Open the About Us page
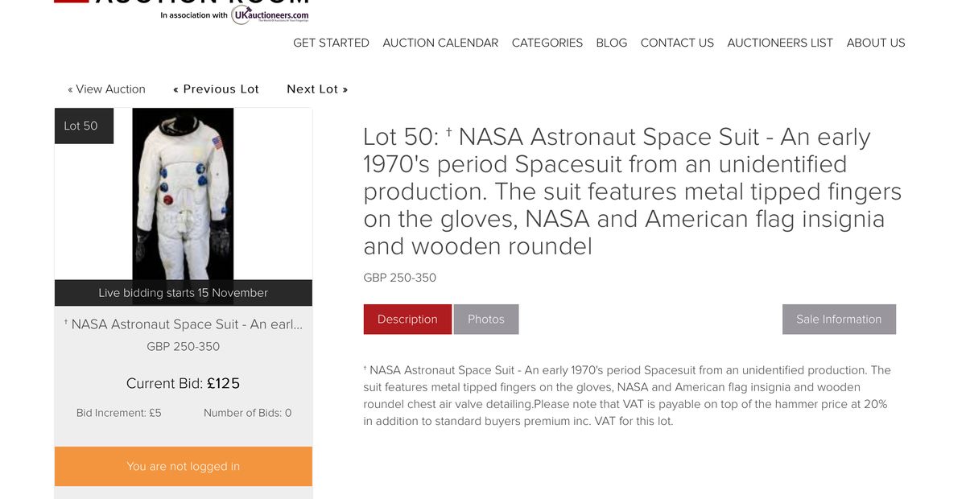Screen dimensions: 966x499 point(875,43)
